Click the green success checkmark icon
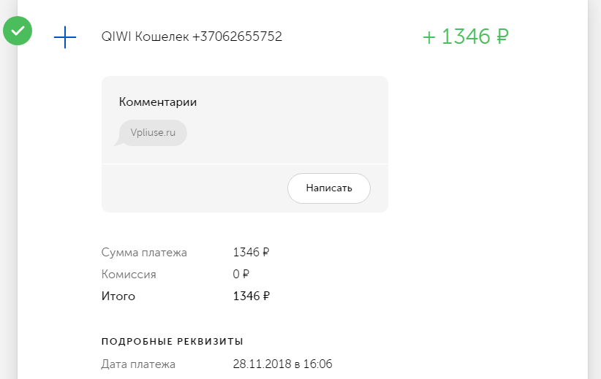The height and width of the screenshot is (379, 601). click(18, 31)
